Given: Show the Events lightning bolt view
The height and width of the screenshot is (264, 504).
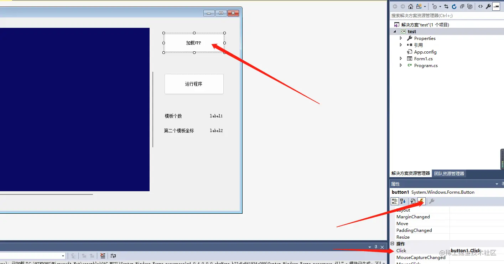Looking at the screenshot, I should (421, 202).
